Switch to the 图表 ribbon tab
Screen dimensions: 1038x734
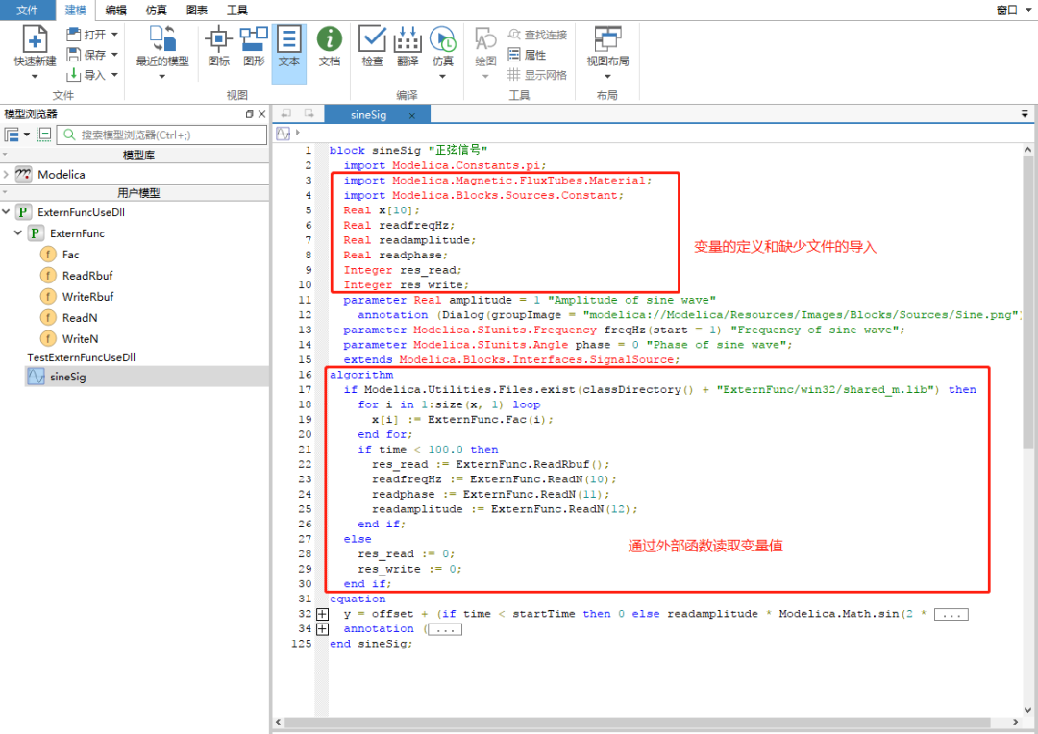tap(197, 10)
